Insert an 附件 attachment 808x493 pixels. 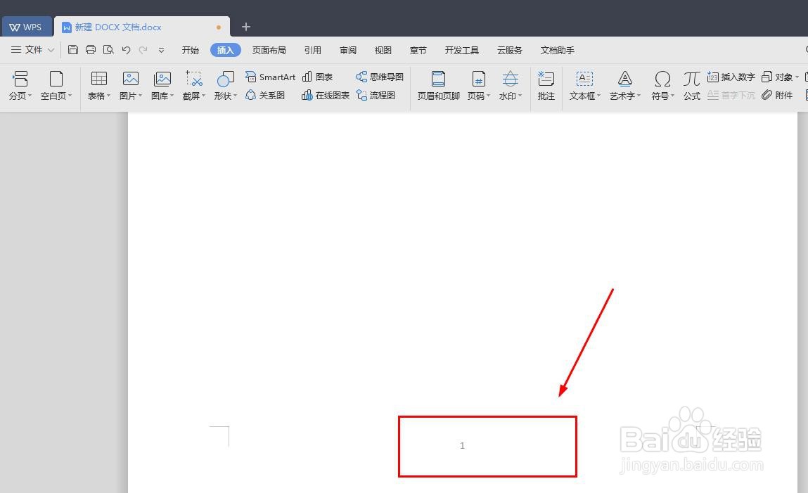coord(777,96)
